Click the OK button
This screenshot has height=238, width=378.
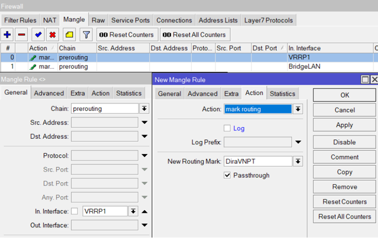pyautogui.click(x=344, y=95)
